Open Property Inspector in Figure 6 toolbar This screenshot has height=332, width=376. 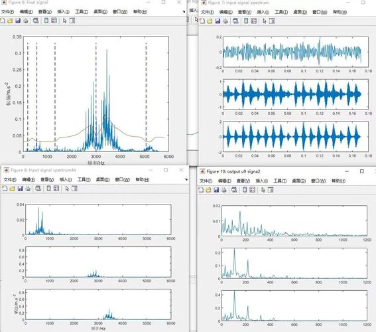[x=72, y=21]
